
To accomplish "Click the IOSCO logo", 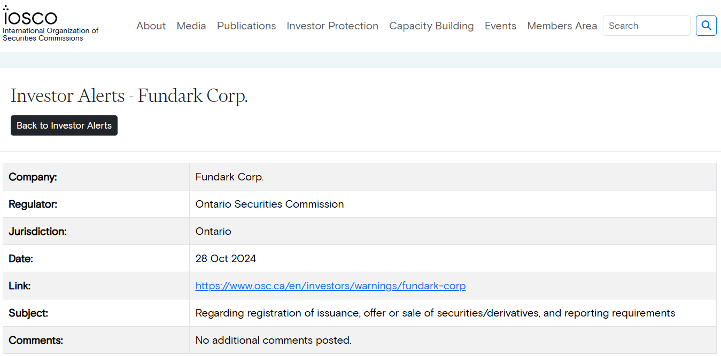I will pyautogui.click(x=30, y=16).
